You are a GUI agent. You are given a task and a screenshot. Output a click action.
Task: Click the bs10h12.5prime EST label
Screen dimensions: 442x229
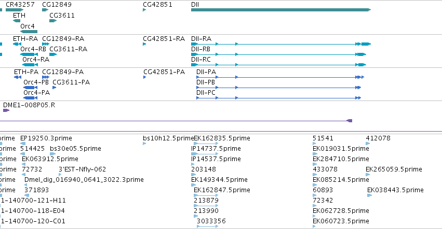click(168, 138)
